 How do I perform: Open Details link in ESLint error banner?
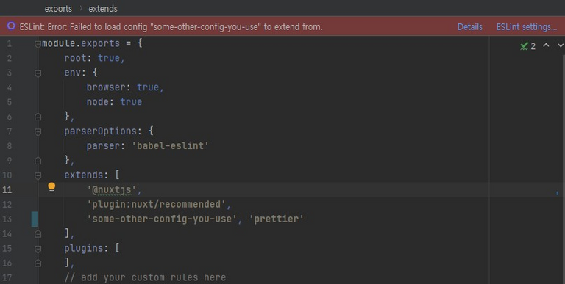pyautogui.click(x=470, y=27)
